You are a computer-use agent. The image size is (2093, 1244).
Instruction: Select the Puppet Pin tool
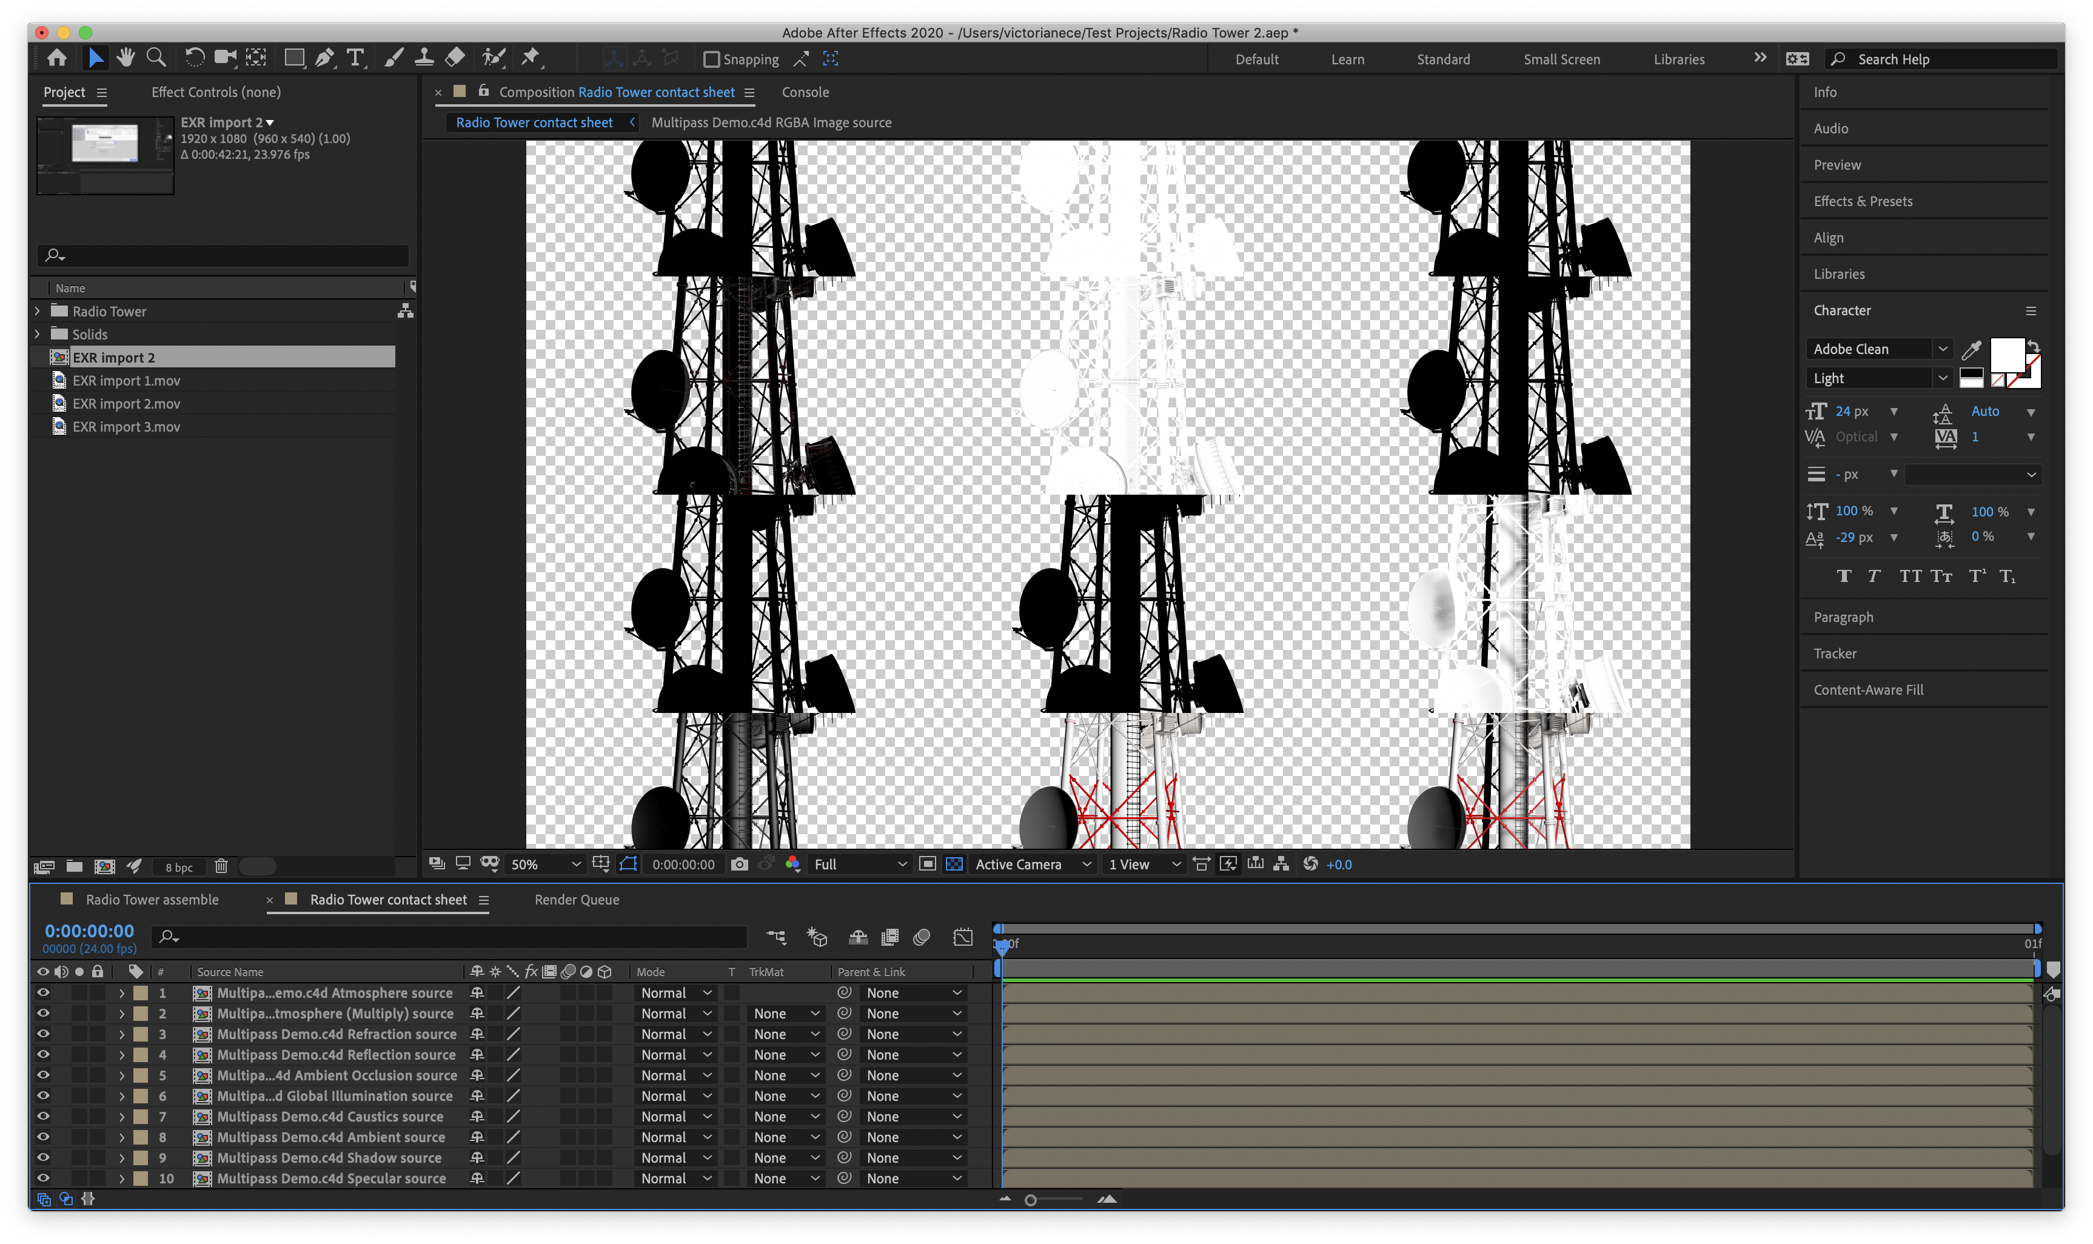(531, 58)
